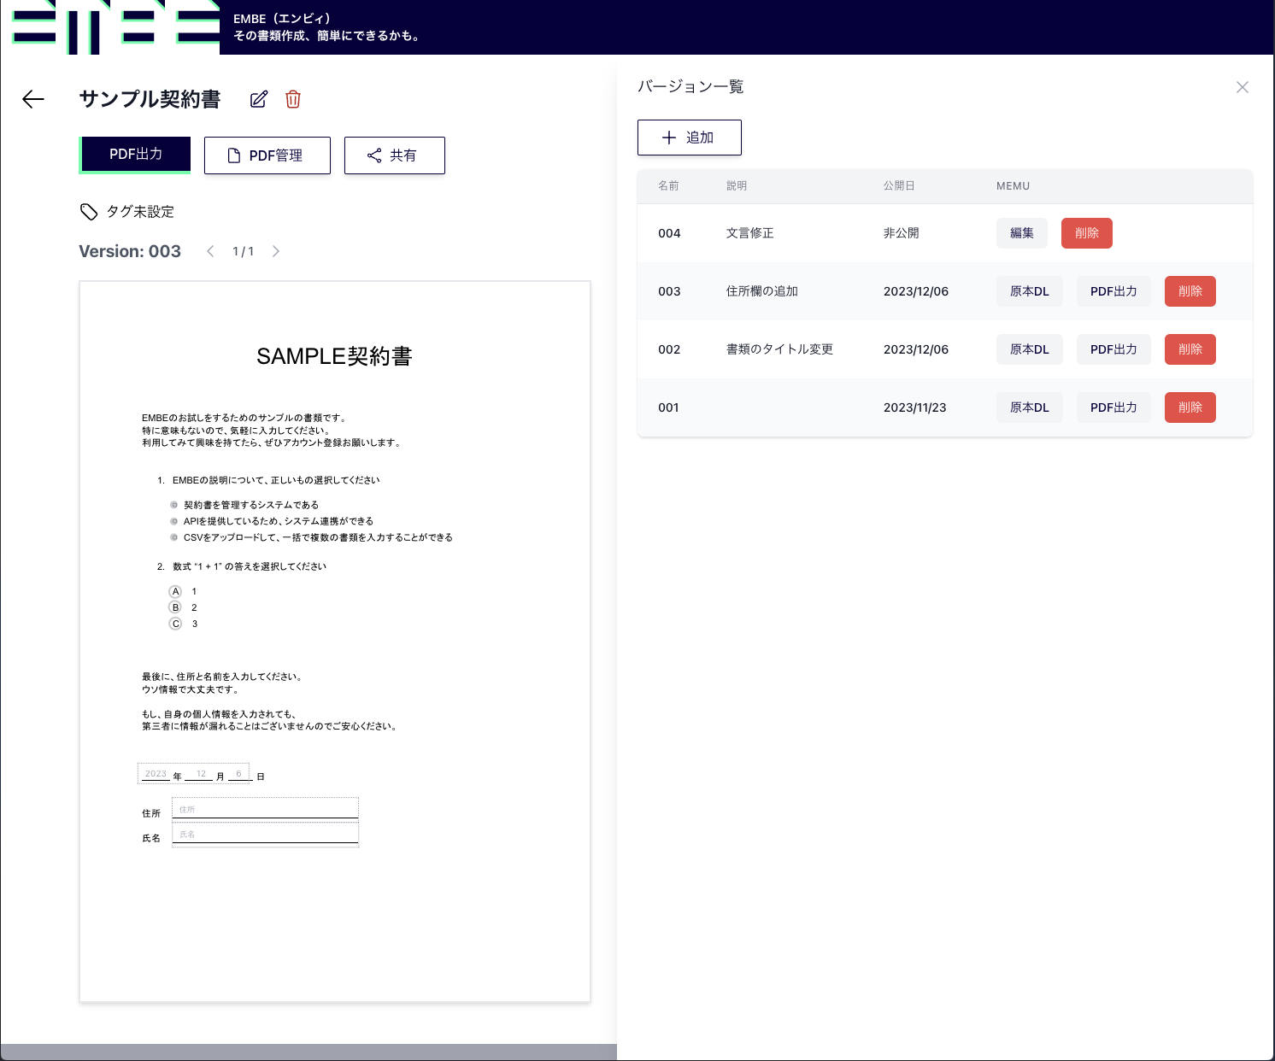The height and width of the screenshot is (1061, 1275).
Task: Click the 公開日 column header
Action: click(899, 185)
